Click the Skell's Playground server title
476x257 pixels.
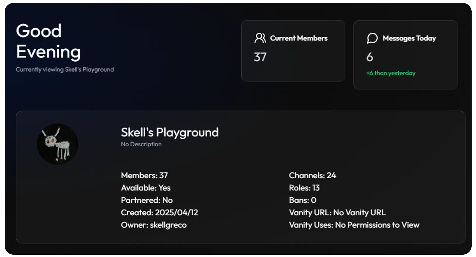click(170, 133)
